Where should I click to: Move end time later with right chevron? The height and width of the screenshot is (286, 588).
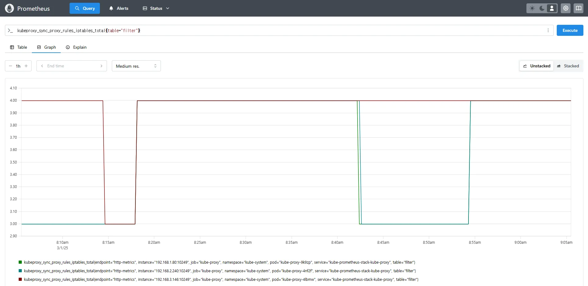point(101,66)
